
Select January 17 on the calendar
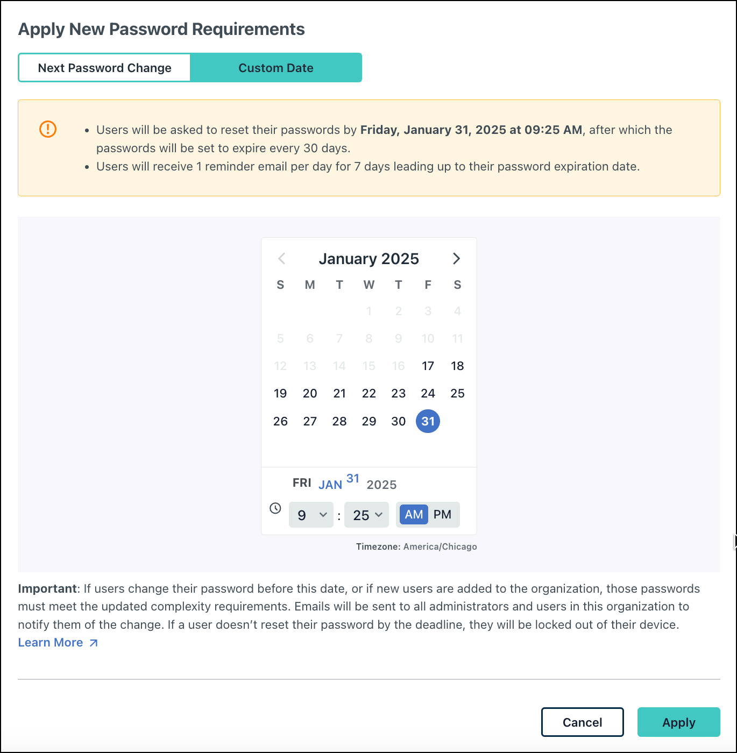pos(428,366)
